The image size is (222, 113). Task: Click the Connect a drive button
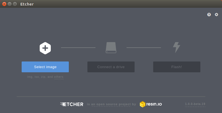111,67
